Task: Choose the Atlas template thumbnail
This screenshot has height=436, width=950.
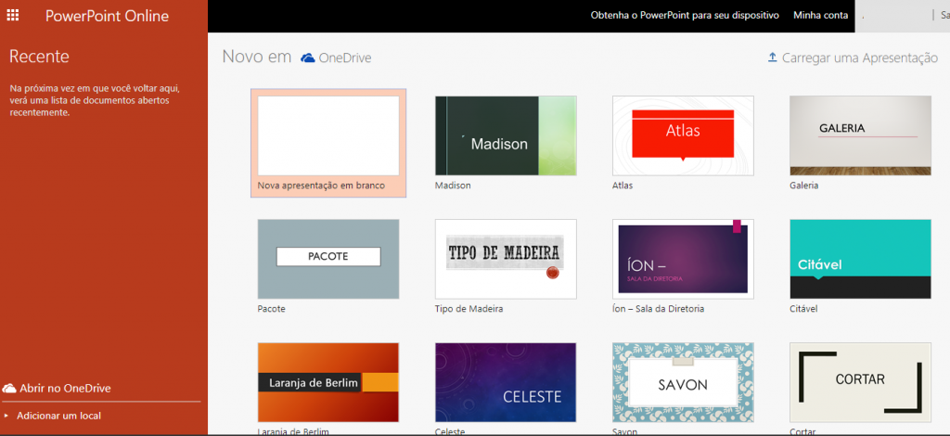Action: (x=683, y=135)
